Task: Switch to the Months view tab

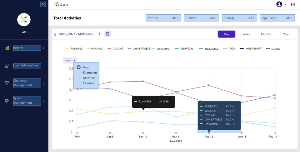Action: (266, 34)
